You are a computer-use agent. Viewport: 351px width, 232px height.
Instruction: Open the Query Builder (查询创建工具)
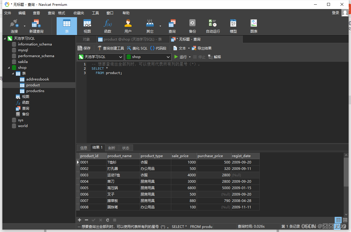click(x=111, y=48)
